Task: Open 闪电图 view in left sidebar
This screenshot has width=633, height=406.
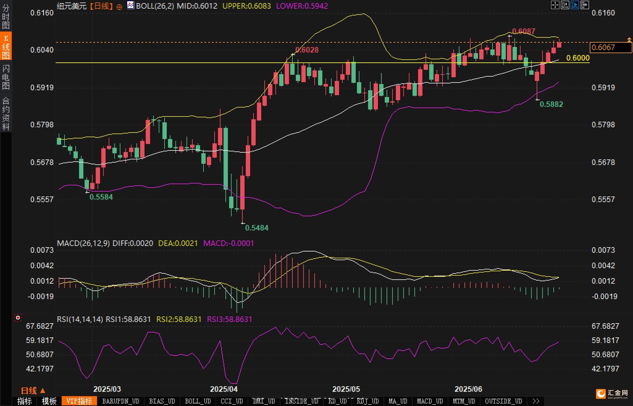Action: 6,77
